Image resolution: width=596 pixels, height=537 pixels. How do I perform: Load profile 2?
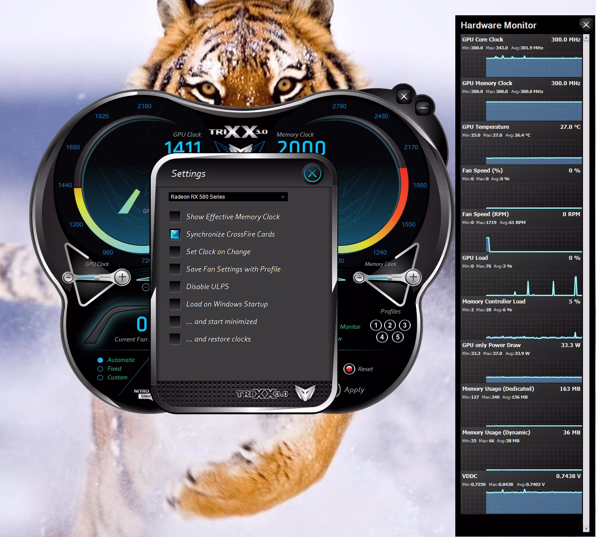390,325
